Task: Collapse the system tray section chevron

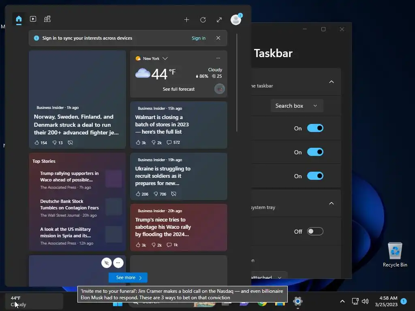Action: (332, 203)
